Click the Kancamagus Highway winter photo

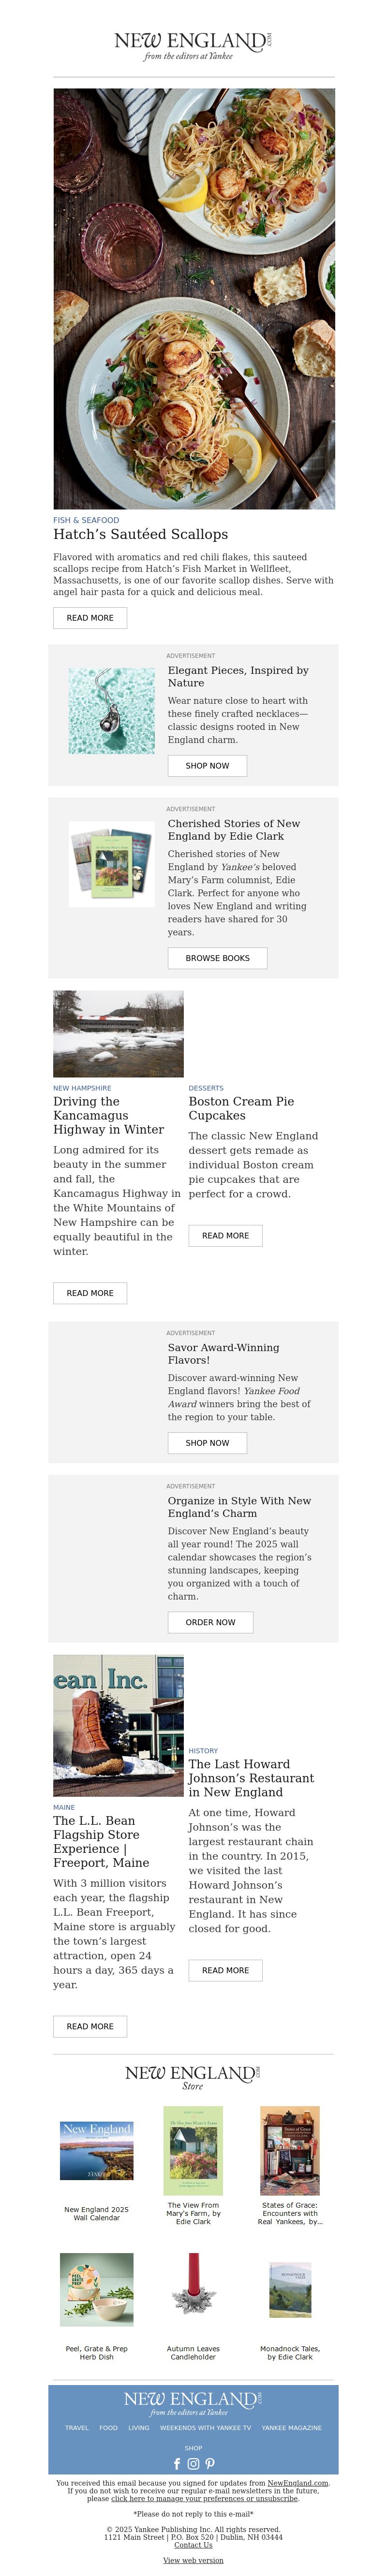(x=118, y=1034)
